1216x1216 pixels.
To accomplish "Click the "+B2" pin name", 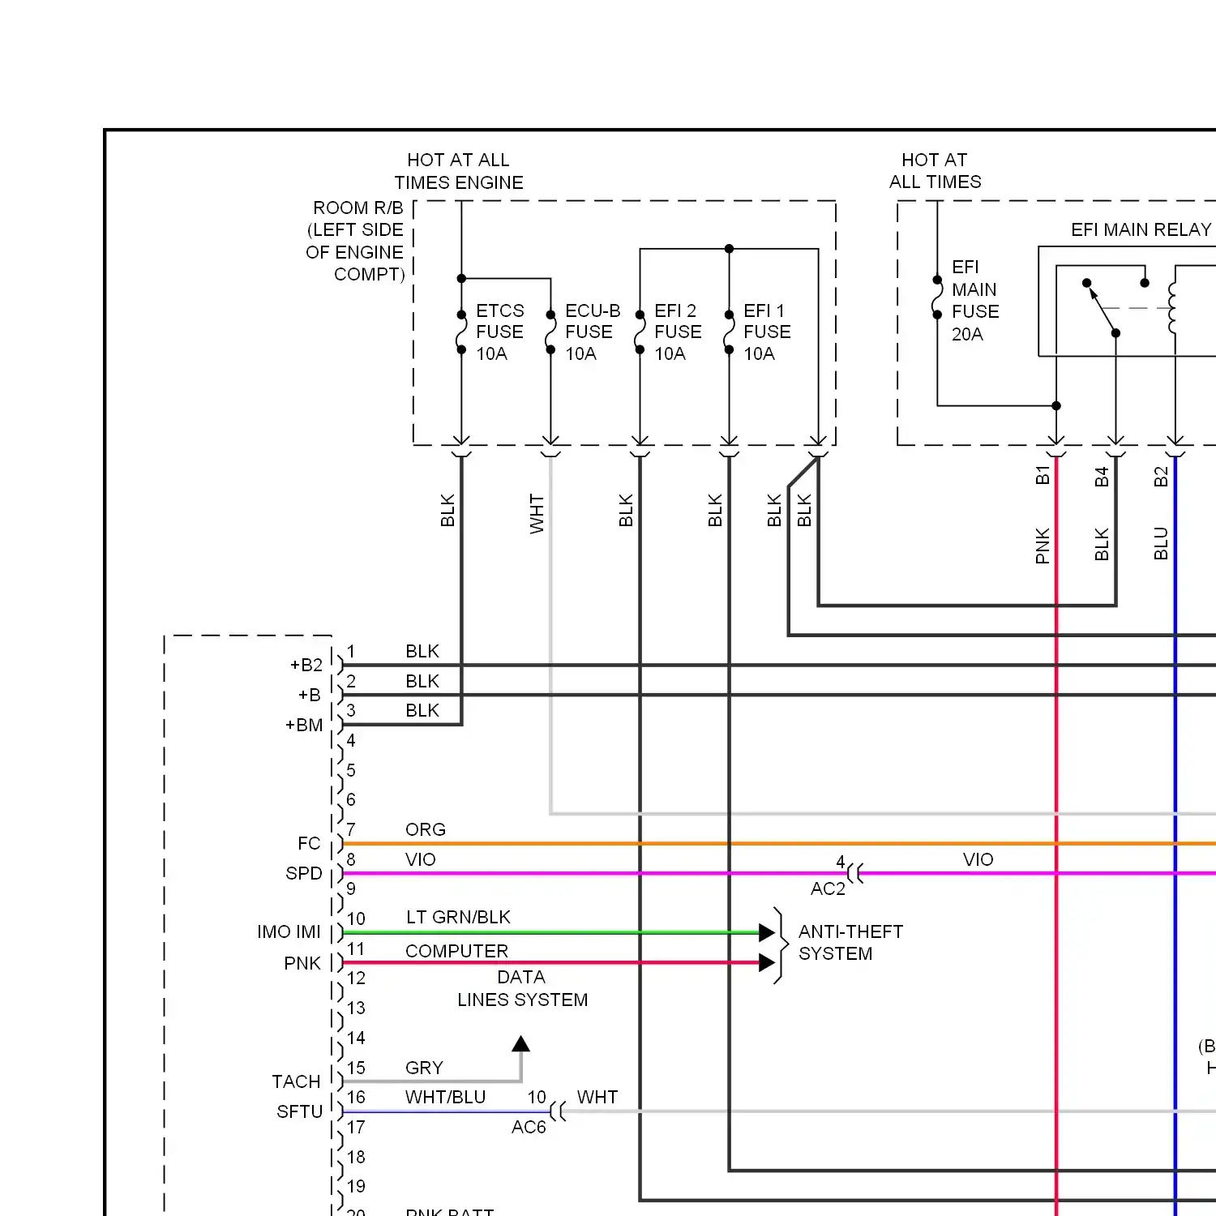I will click(306, 665).
